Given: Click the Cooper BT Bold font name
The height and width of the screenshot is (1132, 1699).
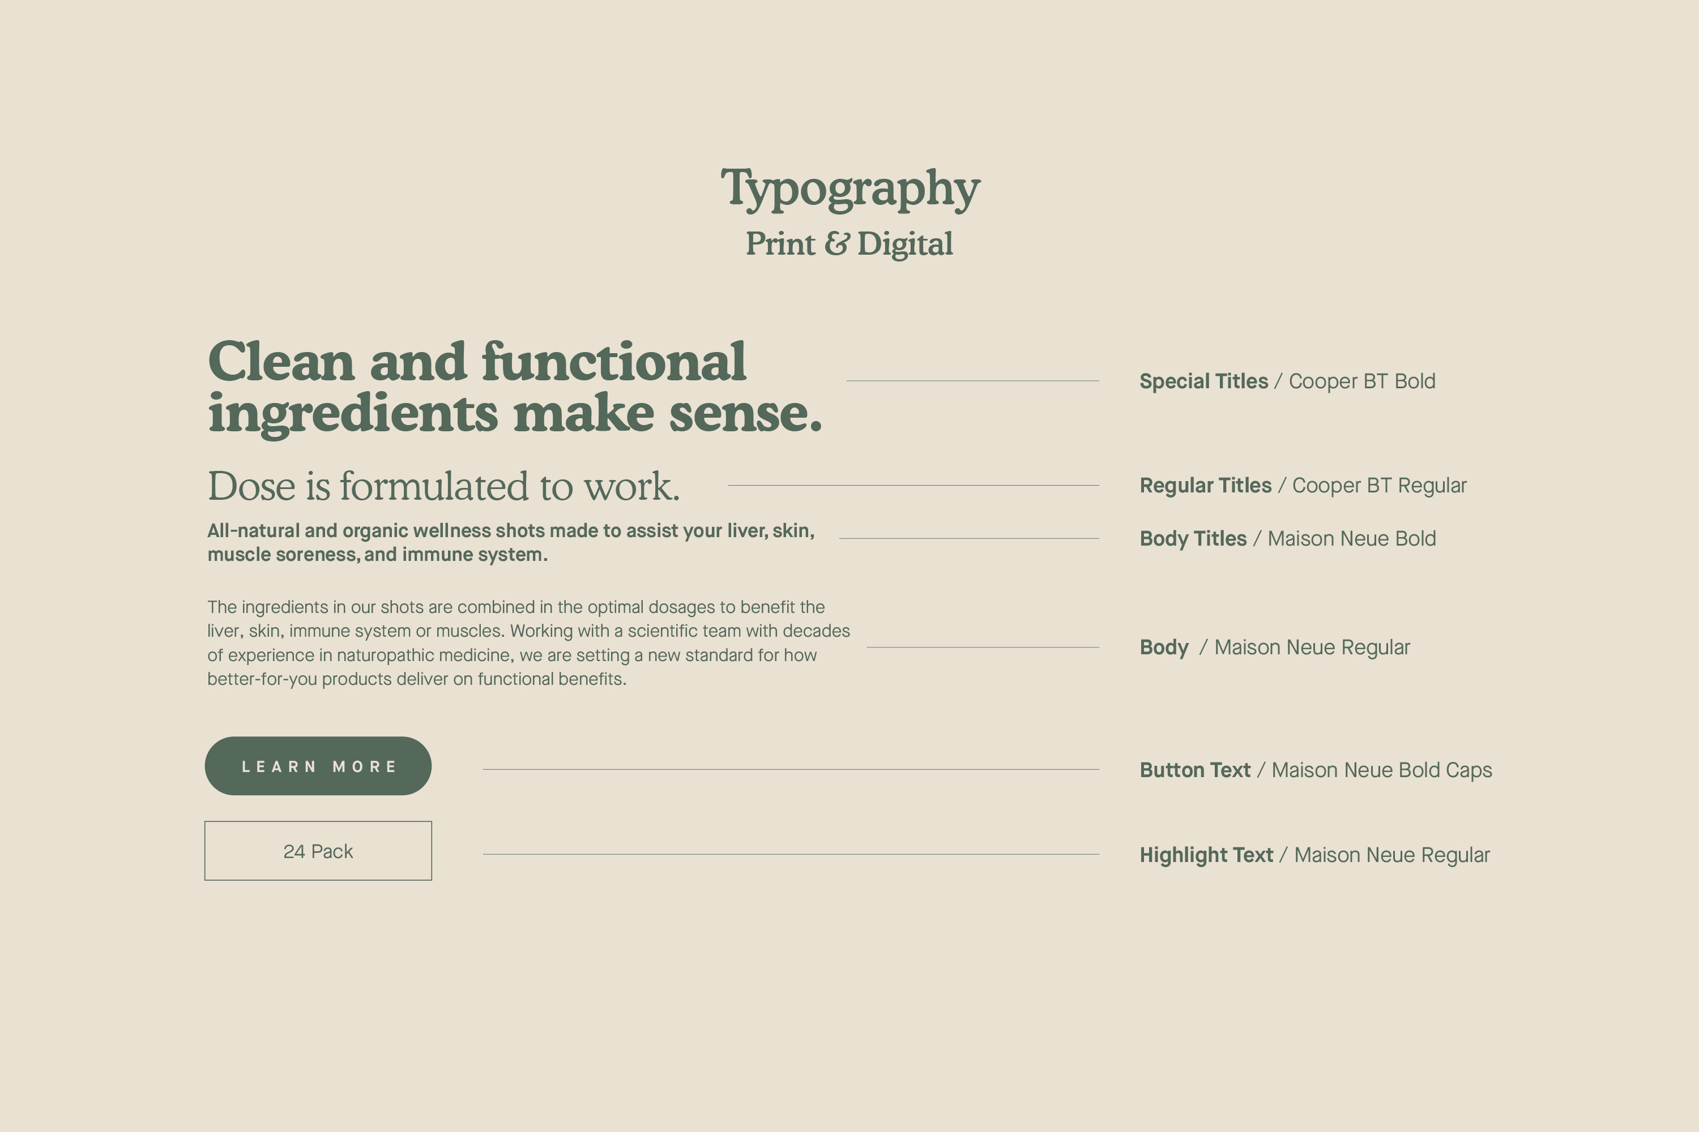Looking at the screenshot, I should click(1361, 381).
